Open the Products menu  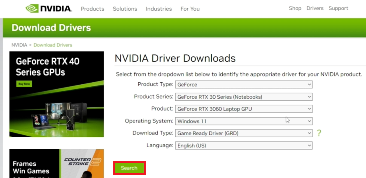point(93,9)
